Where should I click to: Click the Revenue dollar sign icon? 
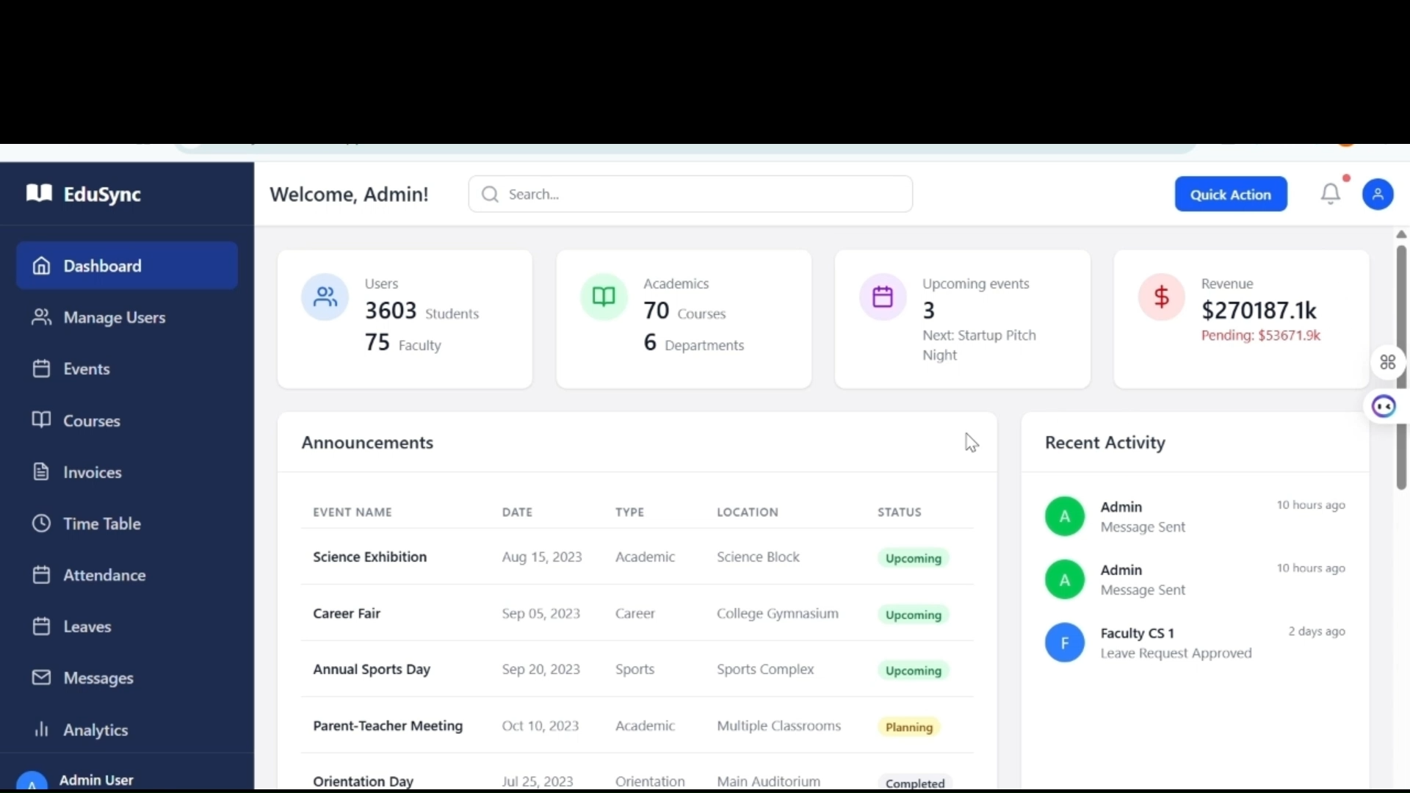point(1161,297)
